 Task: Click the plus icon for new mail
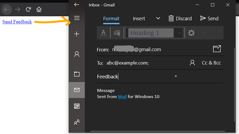point(77,34)
